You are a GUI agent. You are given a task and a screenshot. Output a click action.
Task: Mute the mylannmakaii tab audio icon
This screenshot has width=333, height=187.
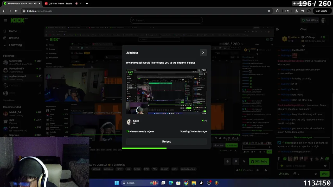click(x=35, y=3)
